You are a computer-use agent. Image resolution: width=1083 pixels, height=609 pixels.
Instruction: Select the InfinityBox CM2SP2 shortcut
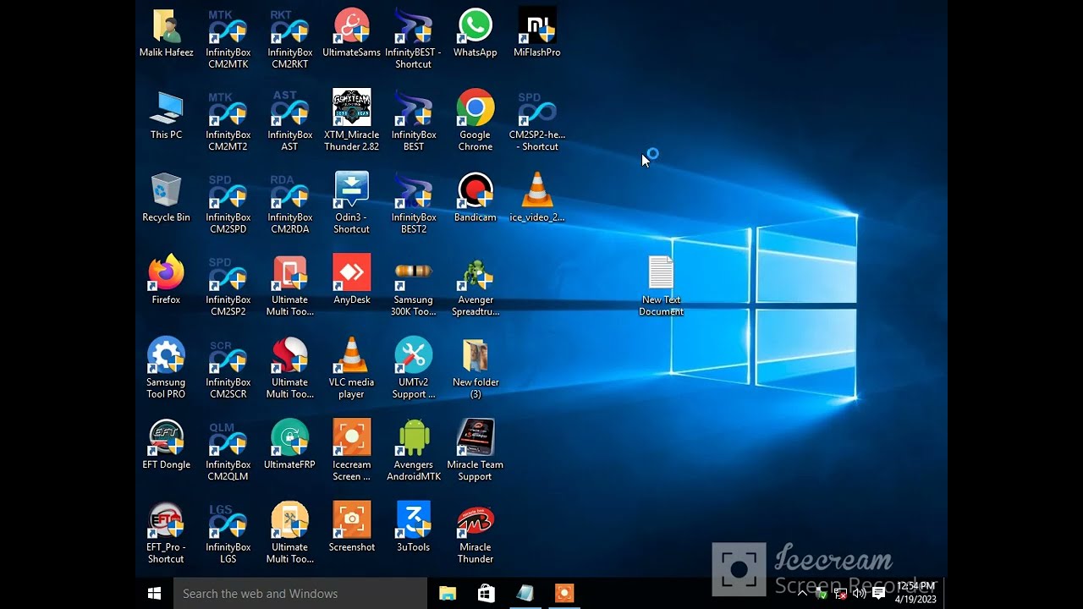[x=228, y=286]
